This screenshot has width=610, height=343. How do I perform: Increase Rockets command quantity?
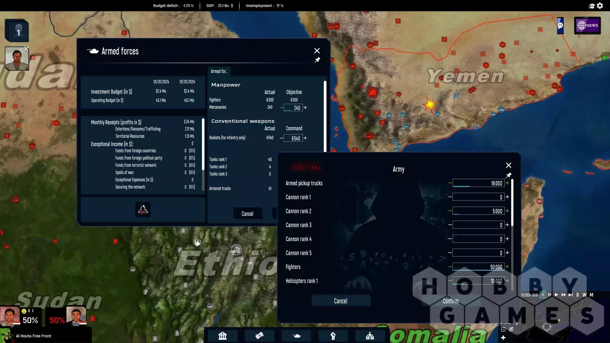click(x=305, y=138)
